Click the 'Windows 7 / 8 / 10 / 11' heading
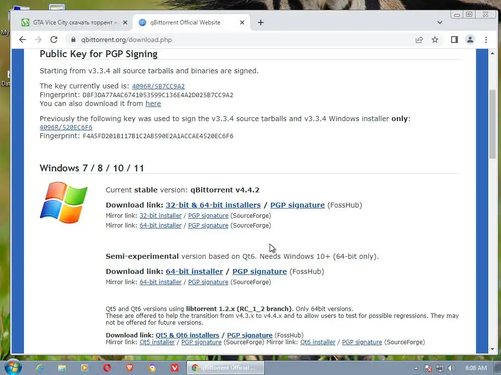Image resolution: width=501 pixels, height=375 pixels. [91, 168]
